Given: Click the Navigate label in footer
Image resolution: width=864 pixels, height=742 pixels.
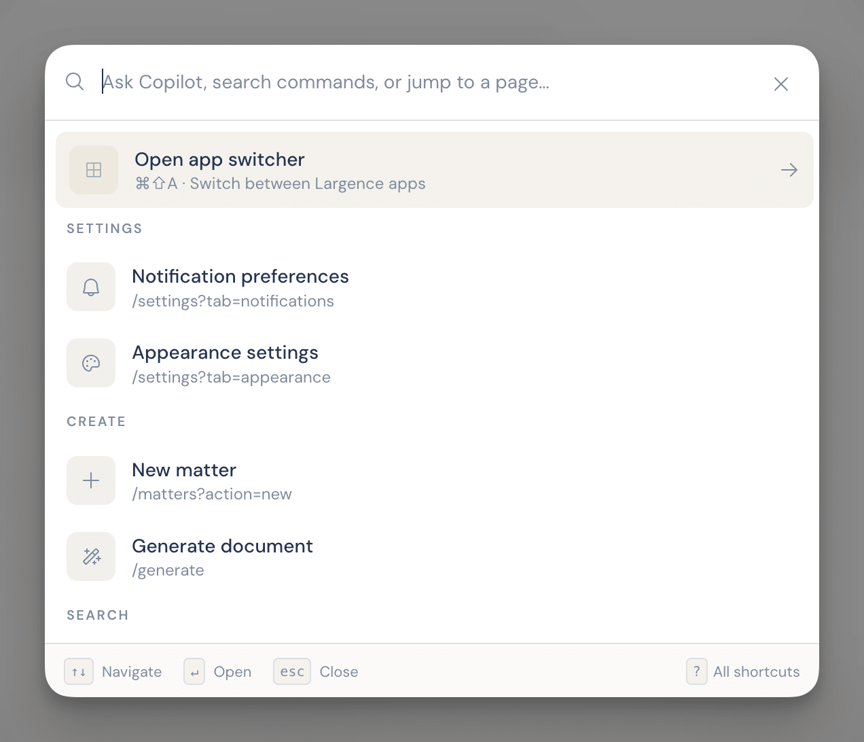Looking at the screenshot, I should (x=132, y=672).
